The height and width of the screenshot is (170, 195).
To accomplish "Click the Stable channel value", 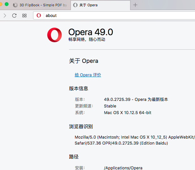I will tap(110, 106).
